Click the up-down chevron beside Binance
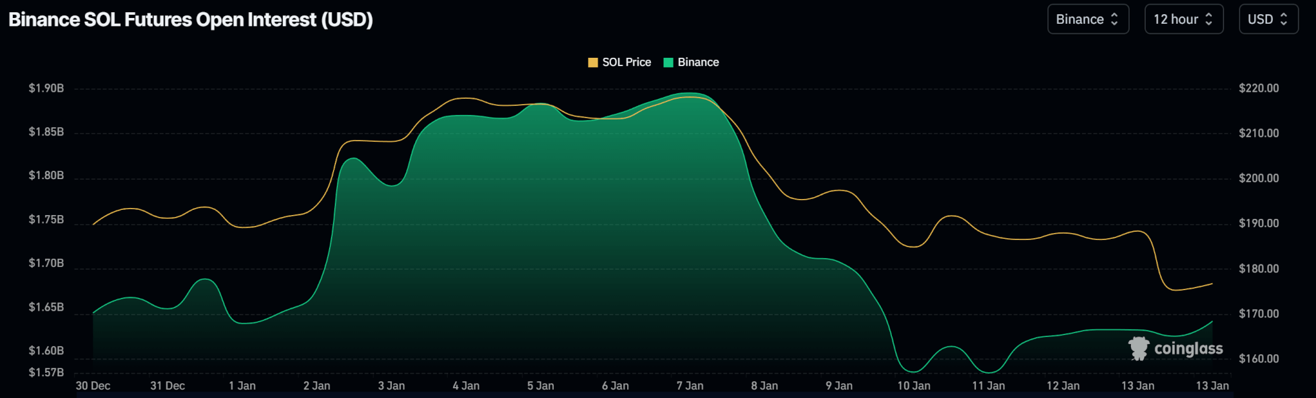This screenshot has width=1316, height=398. (x=1115, y=19)
